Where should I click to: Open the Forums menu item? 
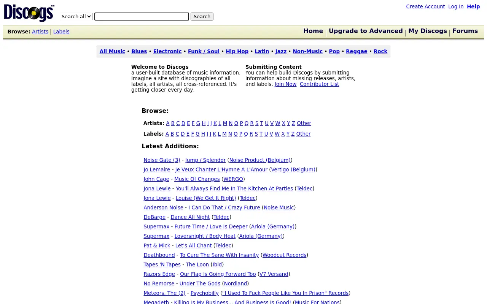[465, 31]
